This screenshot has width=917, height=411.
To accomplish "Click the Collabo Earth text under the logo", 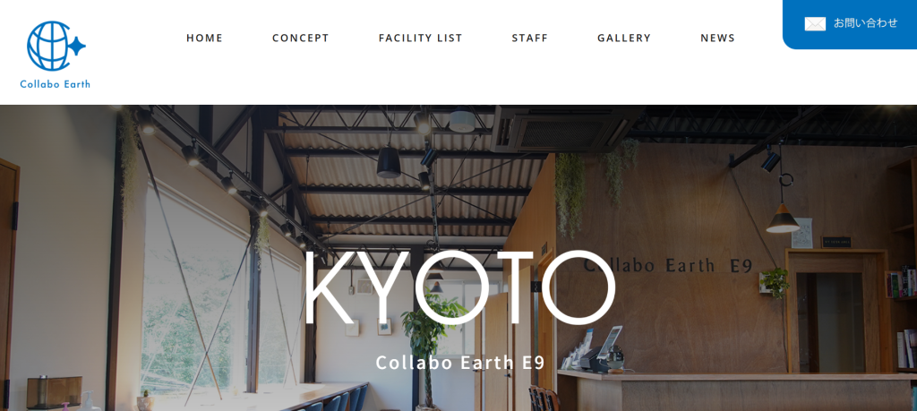I will 55,83.
